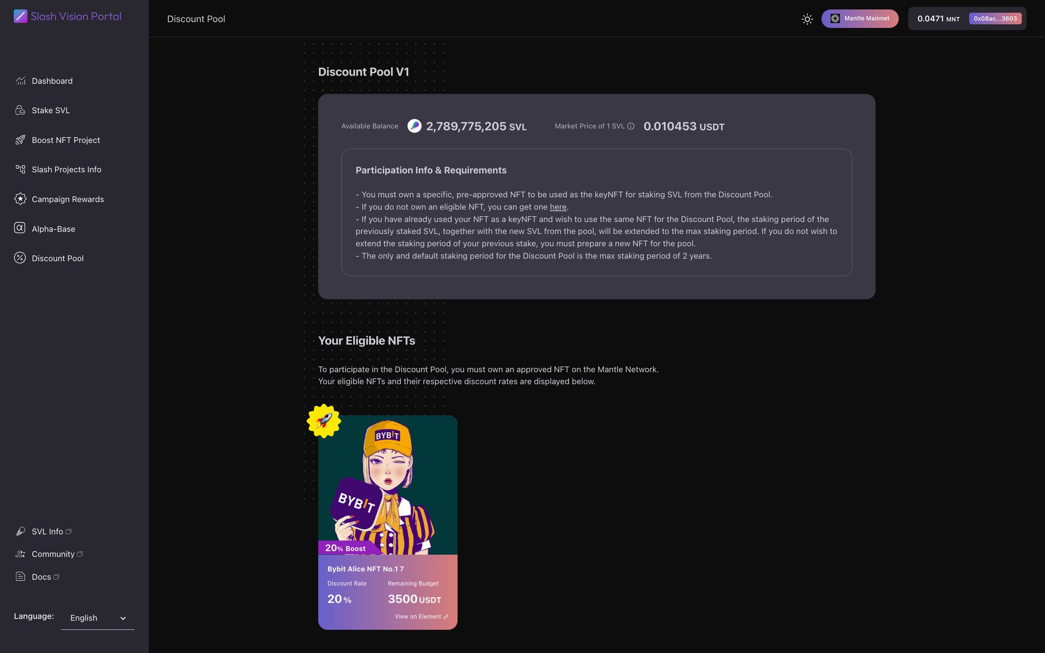Open the Language dropdown showing English
The width and height of the screenshot is (1045, 653).
[98, 618]
